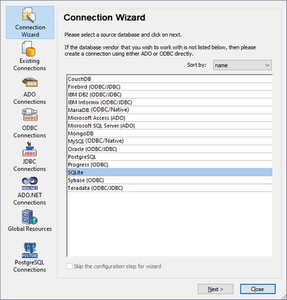Select the ODBC Connections icon
This screenshot has height=300, width=287.
tap(29, 123)
